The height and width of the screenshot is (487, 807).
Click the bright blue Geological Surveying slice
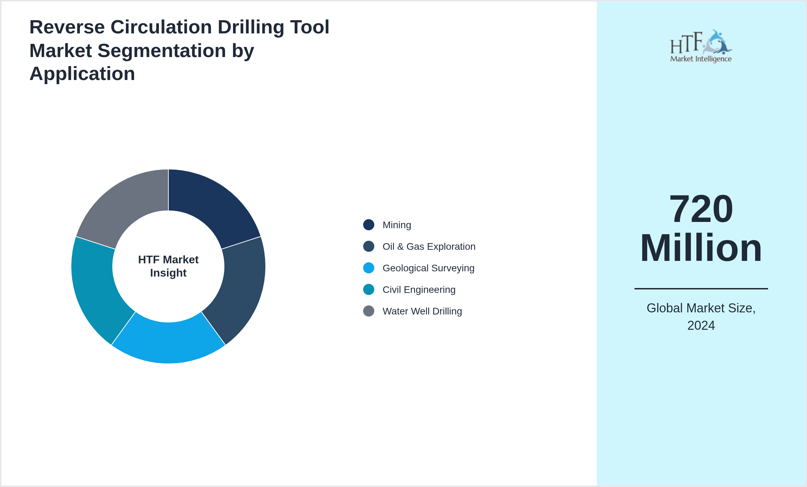coord(168,343)
